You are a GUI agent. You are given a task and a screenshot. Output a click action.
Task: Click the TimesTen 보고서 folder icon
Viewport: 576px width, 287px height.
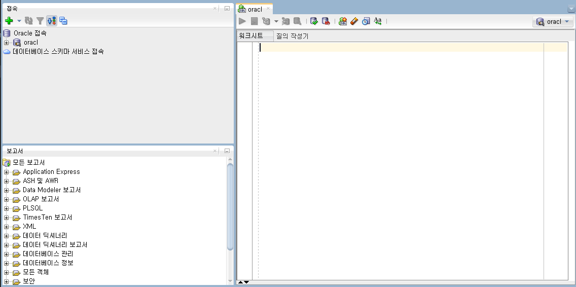[x=17, y=218]
